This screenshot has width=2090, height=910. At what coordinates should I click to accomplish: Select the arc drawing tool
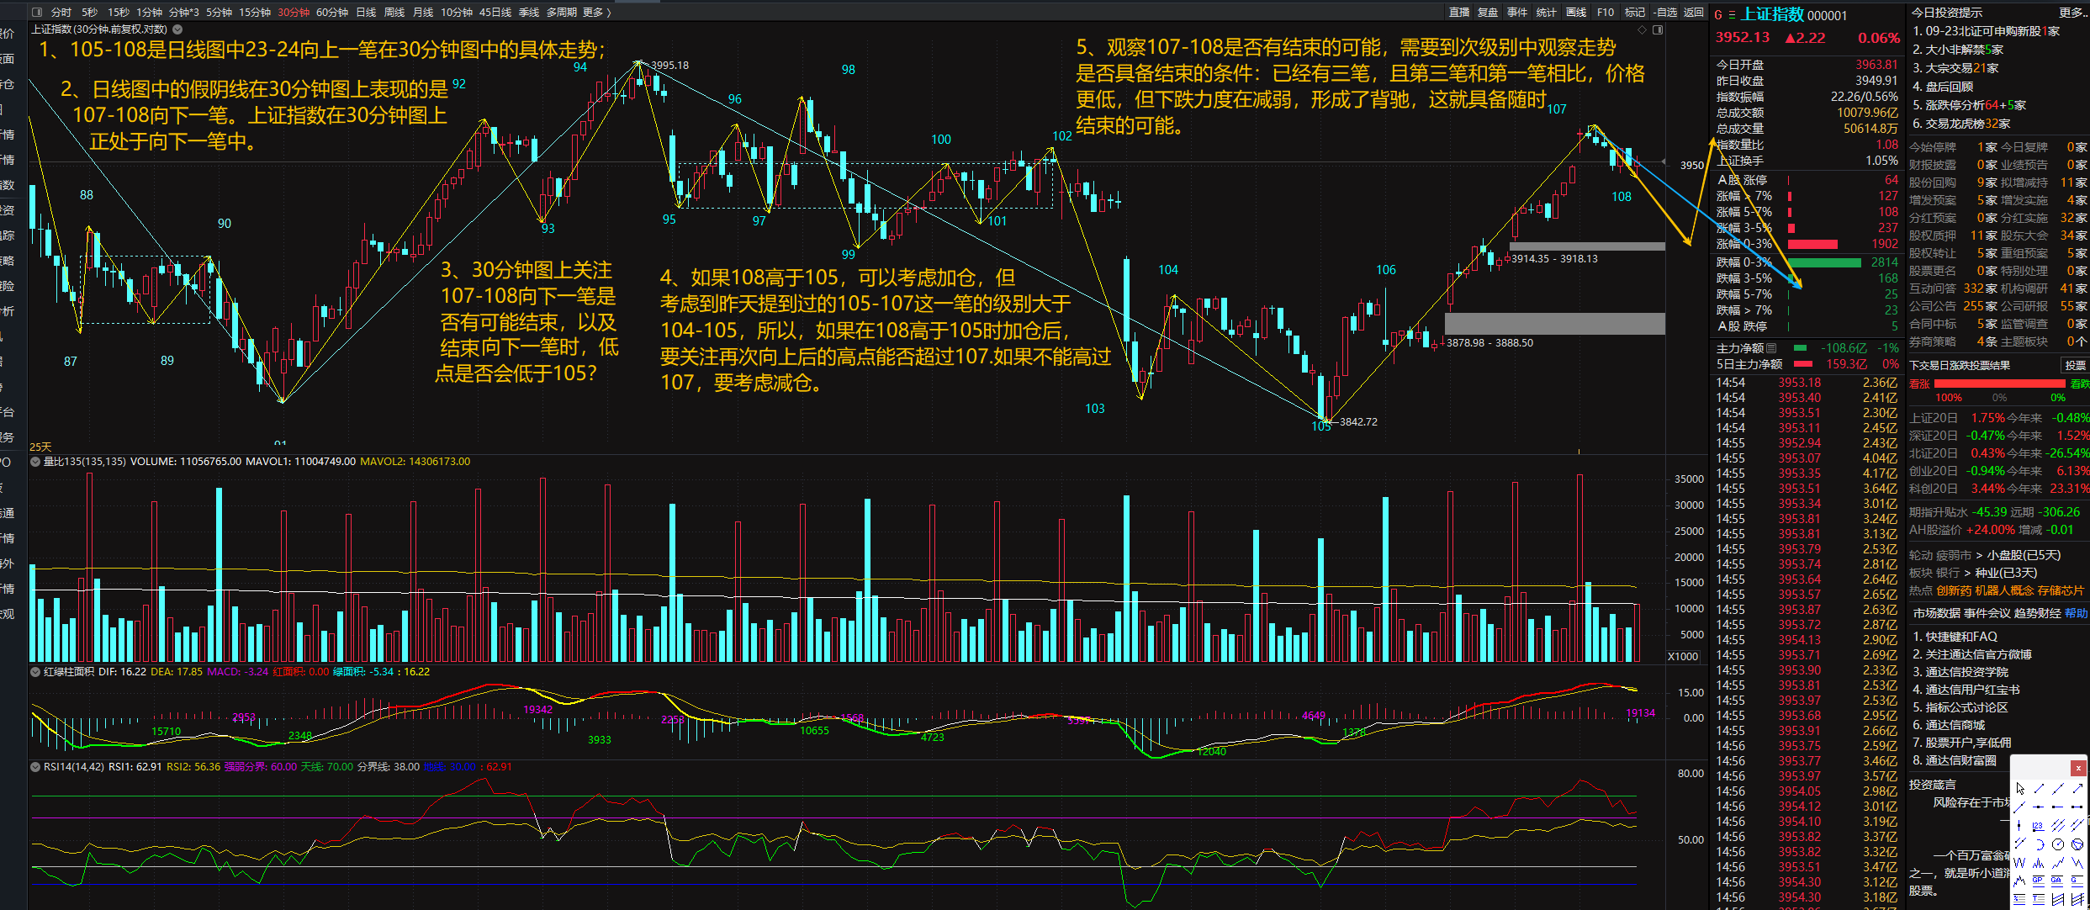point(2040,844)
